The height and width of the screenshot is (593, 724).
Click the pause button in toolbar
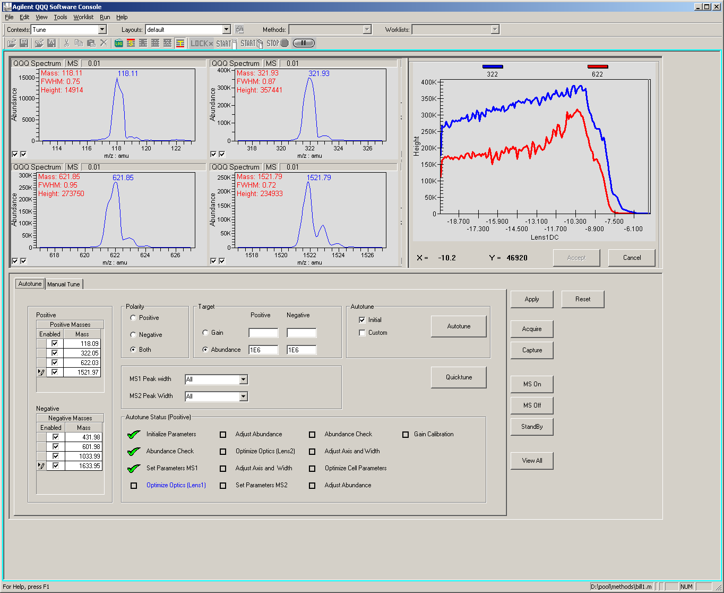coord(304,43)
